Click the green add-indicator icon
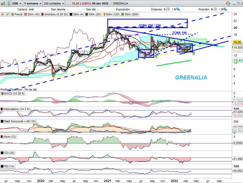The image size is (243, 183). 7,14
